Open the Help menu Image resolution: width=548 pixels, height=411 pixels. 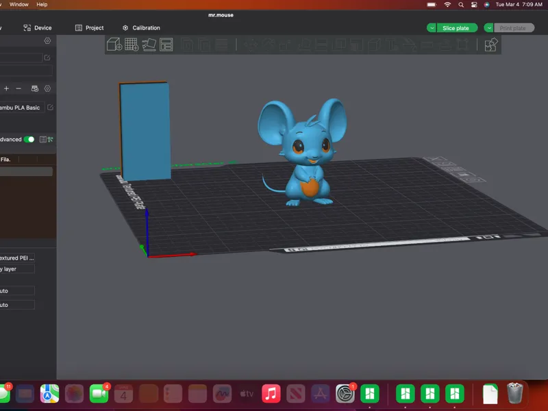tap(42, 5)
